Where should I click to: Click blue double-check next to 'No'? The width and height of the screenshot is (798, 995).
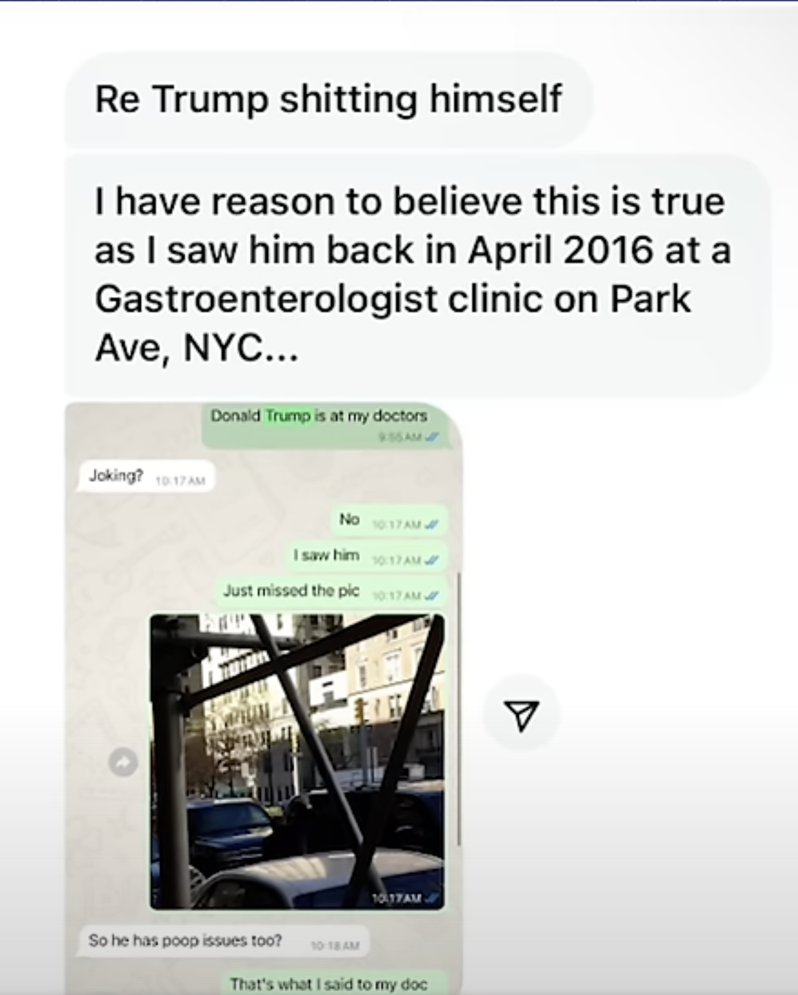pyautogui.click(x=432, y=525)
